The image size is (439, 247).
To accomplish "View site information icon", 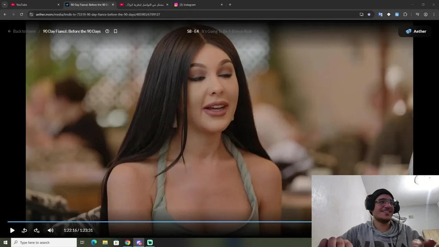I will tap(32, 14).
